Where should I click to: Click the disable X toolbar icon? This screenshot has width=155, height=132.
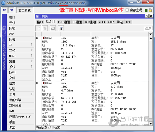[x=45, y=28]
